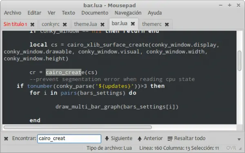Toggle Resaltar todo highlighting
This screenshot has width=245, height=153.
pyautogui.click(x=187, y=138)
